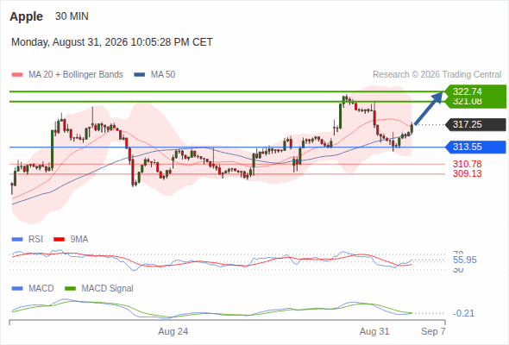Click the RSI legend color marker
Screen dimensions: 509x345
click(x=17, y=240)
